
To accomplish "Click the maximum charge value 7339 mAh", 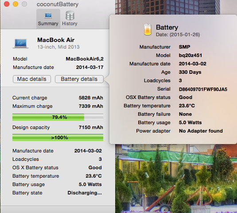I will 91,106.
